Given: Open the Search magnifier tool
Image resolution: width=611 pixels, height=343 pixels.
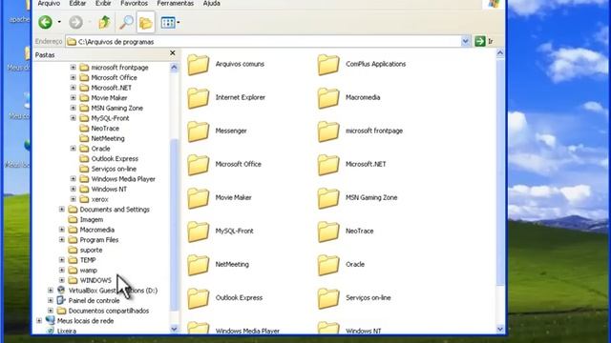Looking at the screenshot, I should [126, 22].
